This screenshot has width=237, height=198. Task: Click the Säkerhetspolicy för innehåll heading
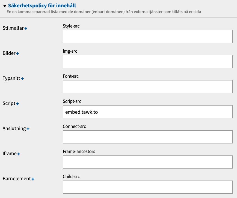42,5
